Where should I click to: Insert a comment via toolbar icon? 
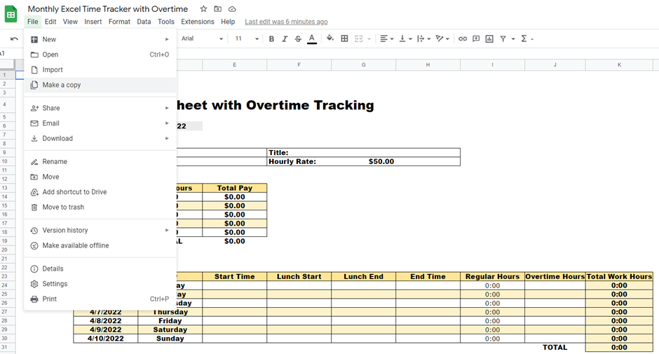476,39
